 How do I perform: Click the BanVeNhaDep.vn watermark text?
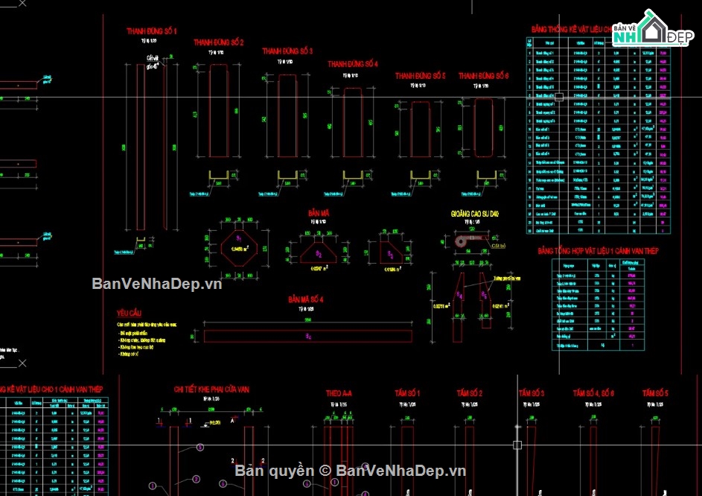156,284
